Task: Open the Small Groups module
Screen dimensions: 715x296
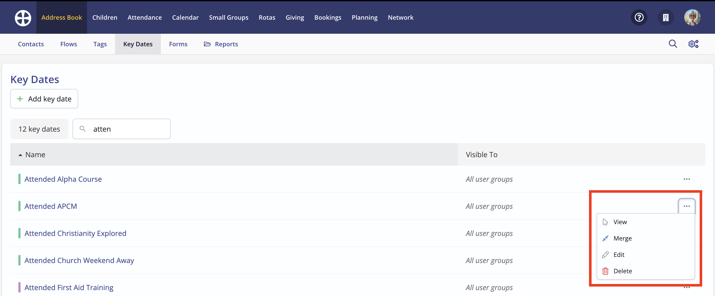Action: coord(228,18)
